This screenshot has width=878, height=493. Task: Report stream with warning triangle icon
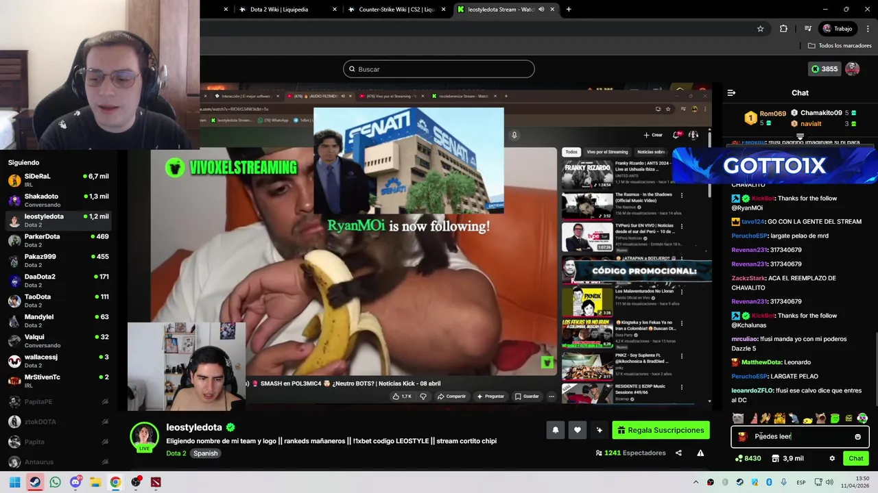[700, 453]
